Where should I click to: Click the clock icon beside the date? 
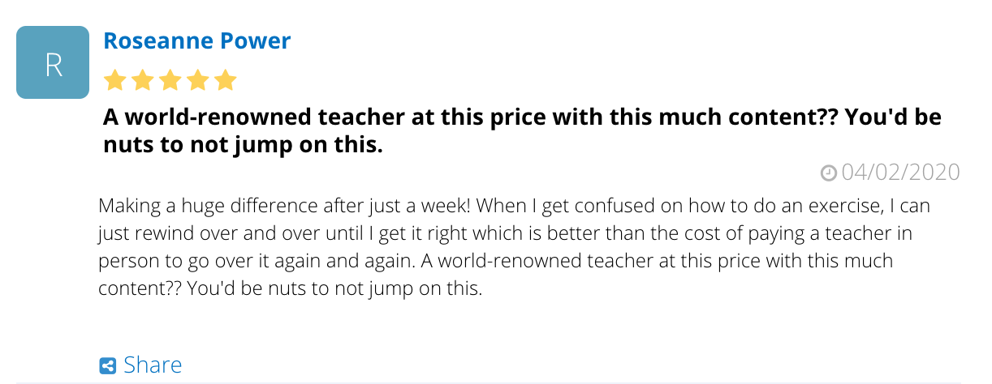829,173
